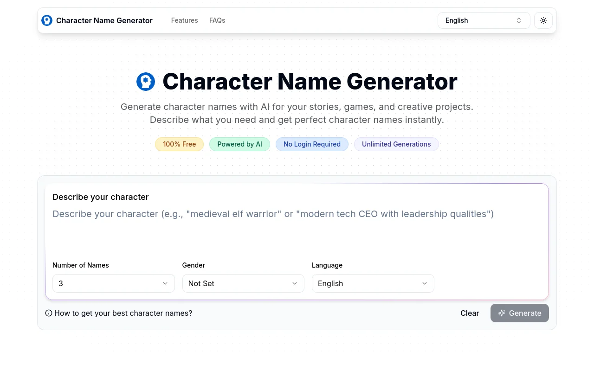Click the chevron on the Gender dropdown

pos(295,283)
